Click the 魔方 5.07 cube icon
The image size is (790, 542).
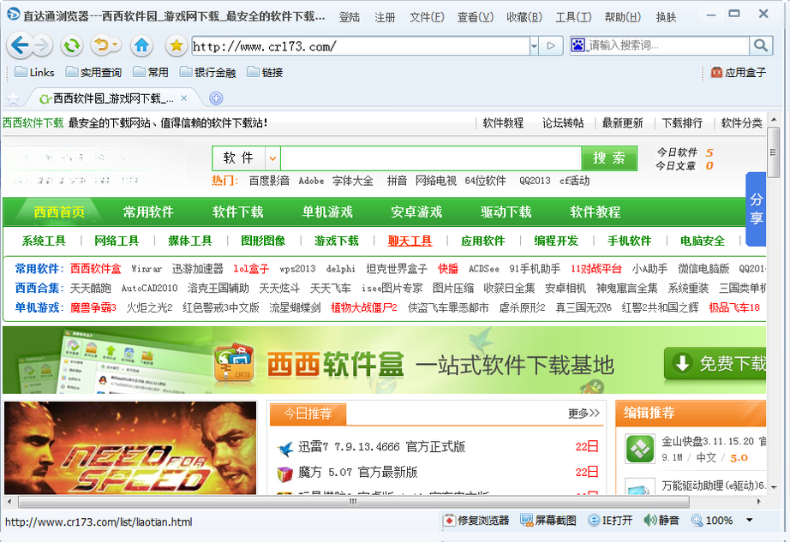point(285,473)
